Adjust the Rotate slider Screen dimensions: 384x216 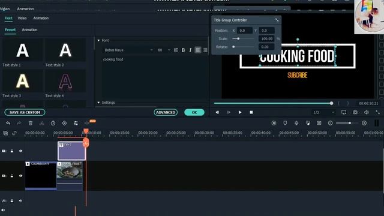pyautogui.click(x=243, y=47)
